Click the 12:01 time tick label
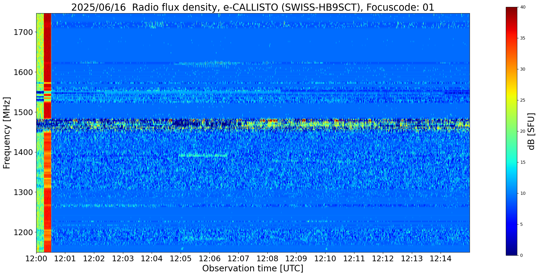This screenshot has height=276, width=539. [x=65, y=259]
